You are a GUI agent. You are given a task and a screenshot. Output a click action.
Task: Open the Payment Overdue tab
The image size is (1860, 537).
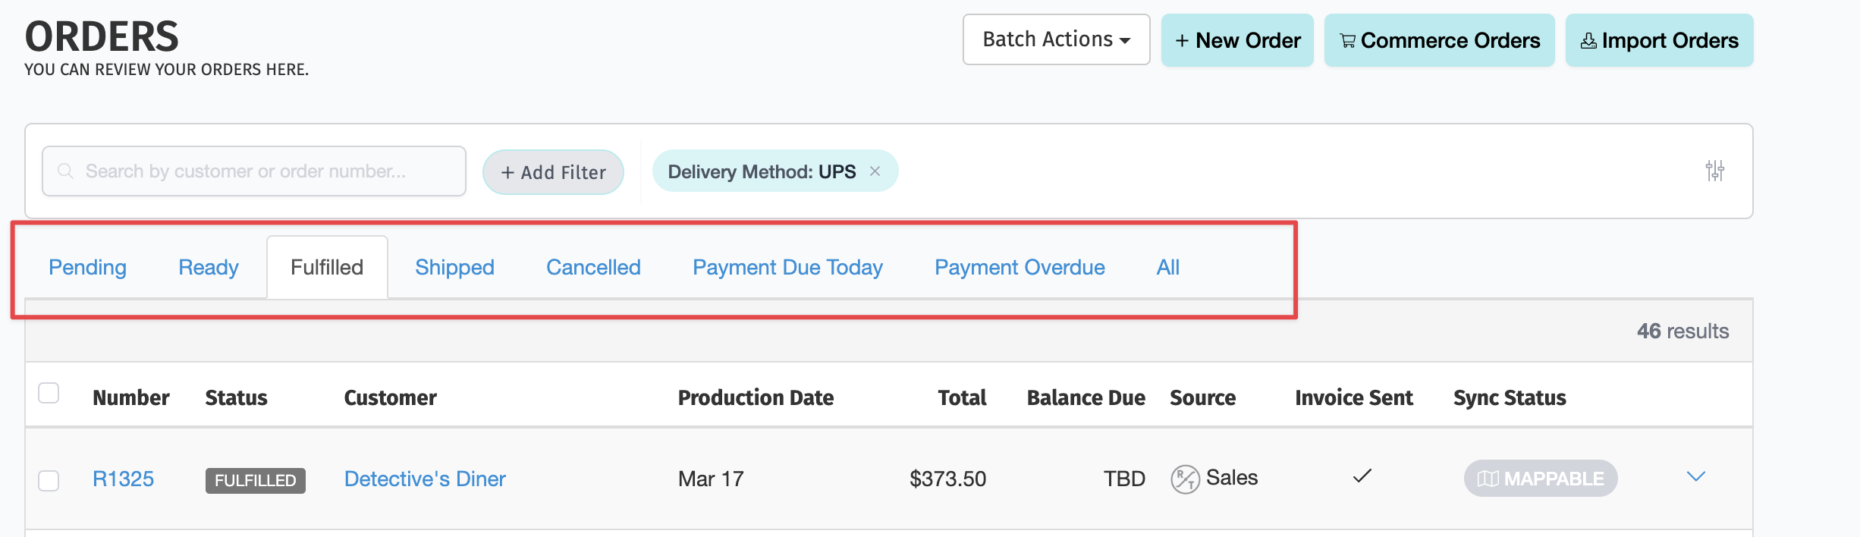1019,268
